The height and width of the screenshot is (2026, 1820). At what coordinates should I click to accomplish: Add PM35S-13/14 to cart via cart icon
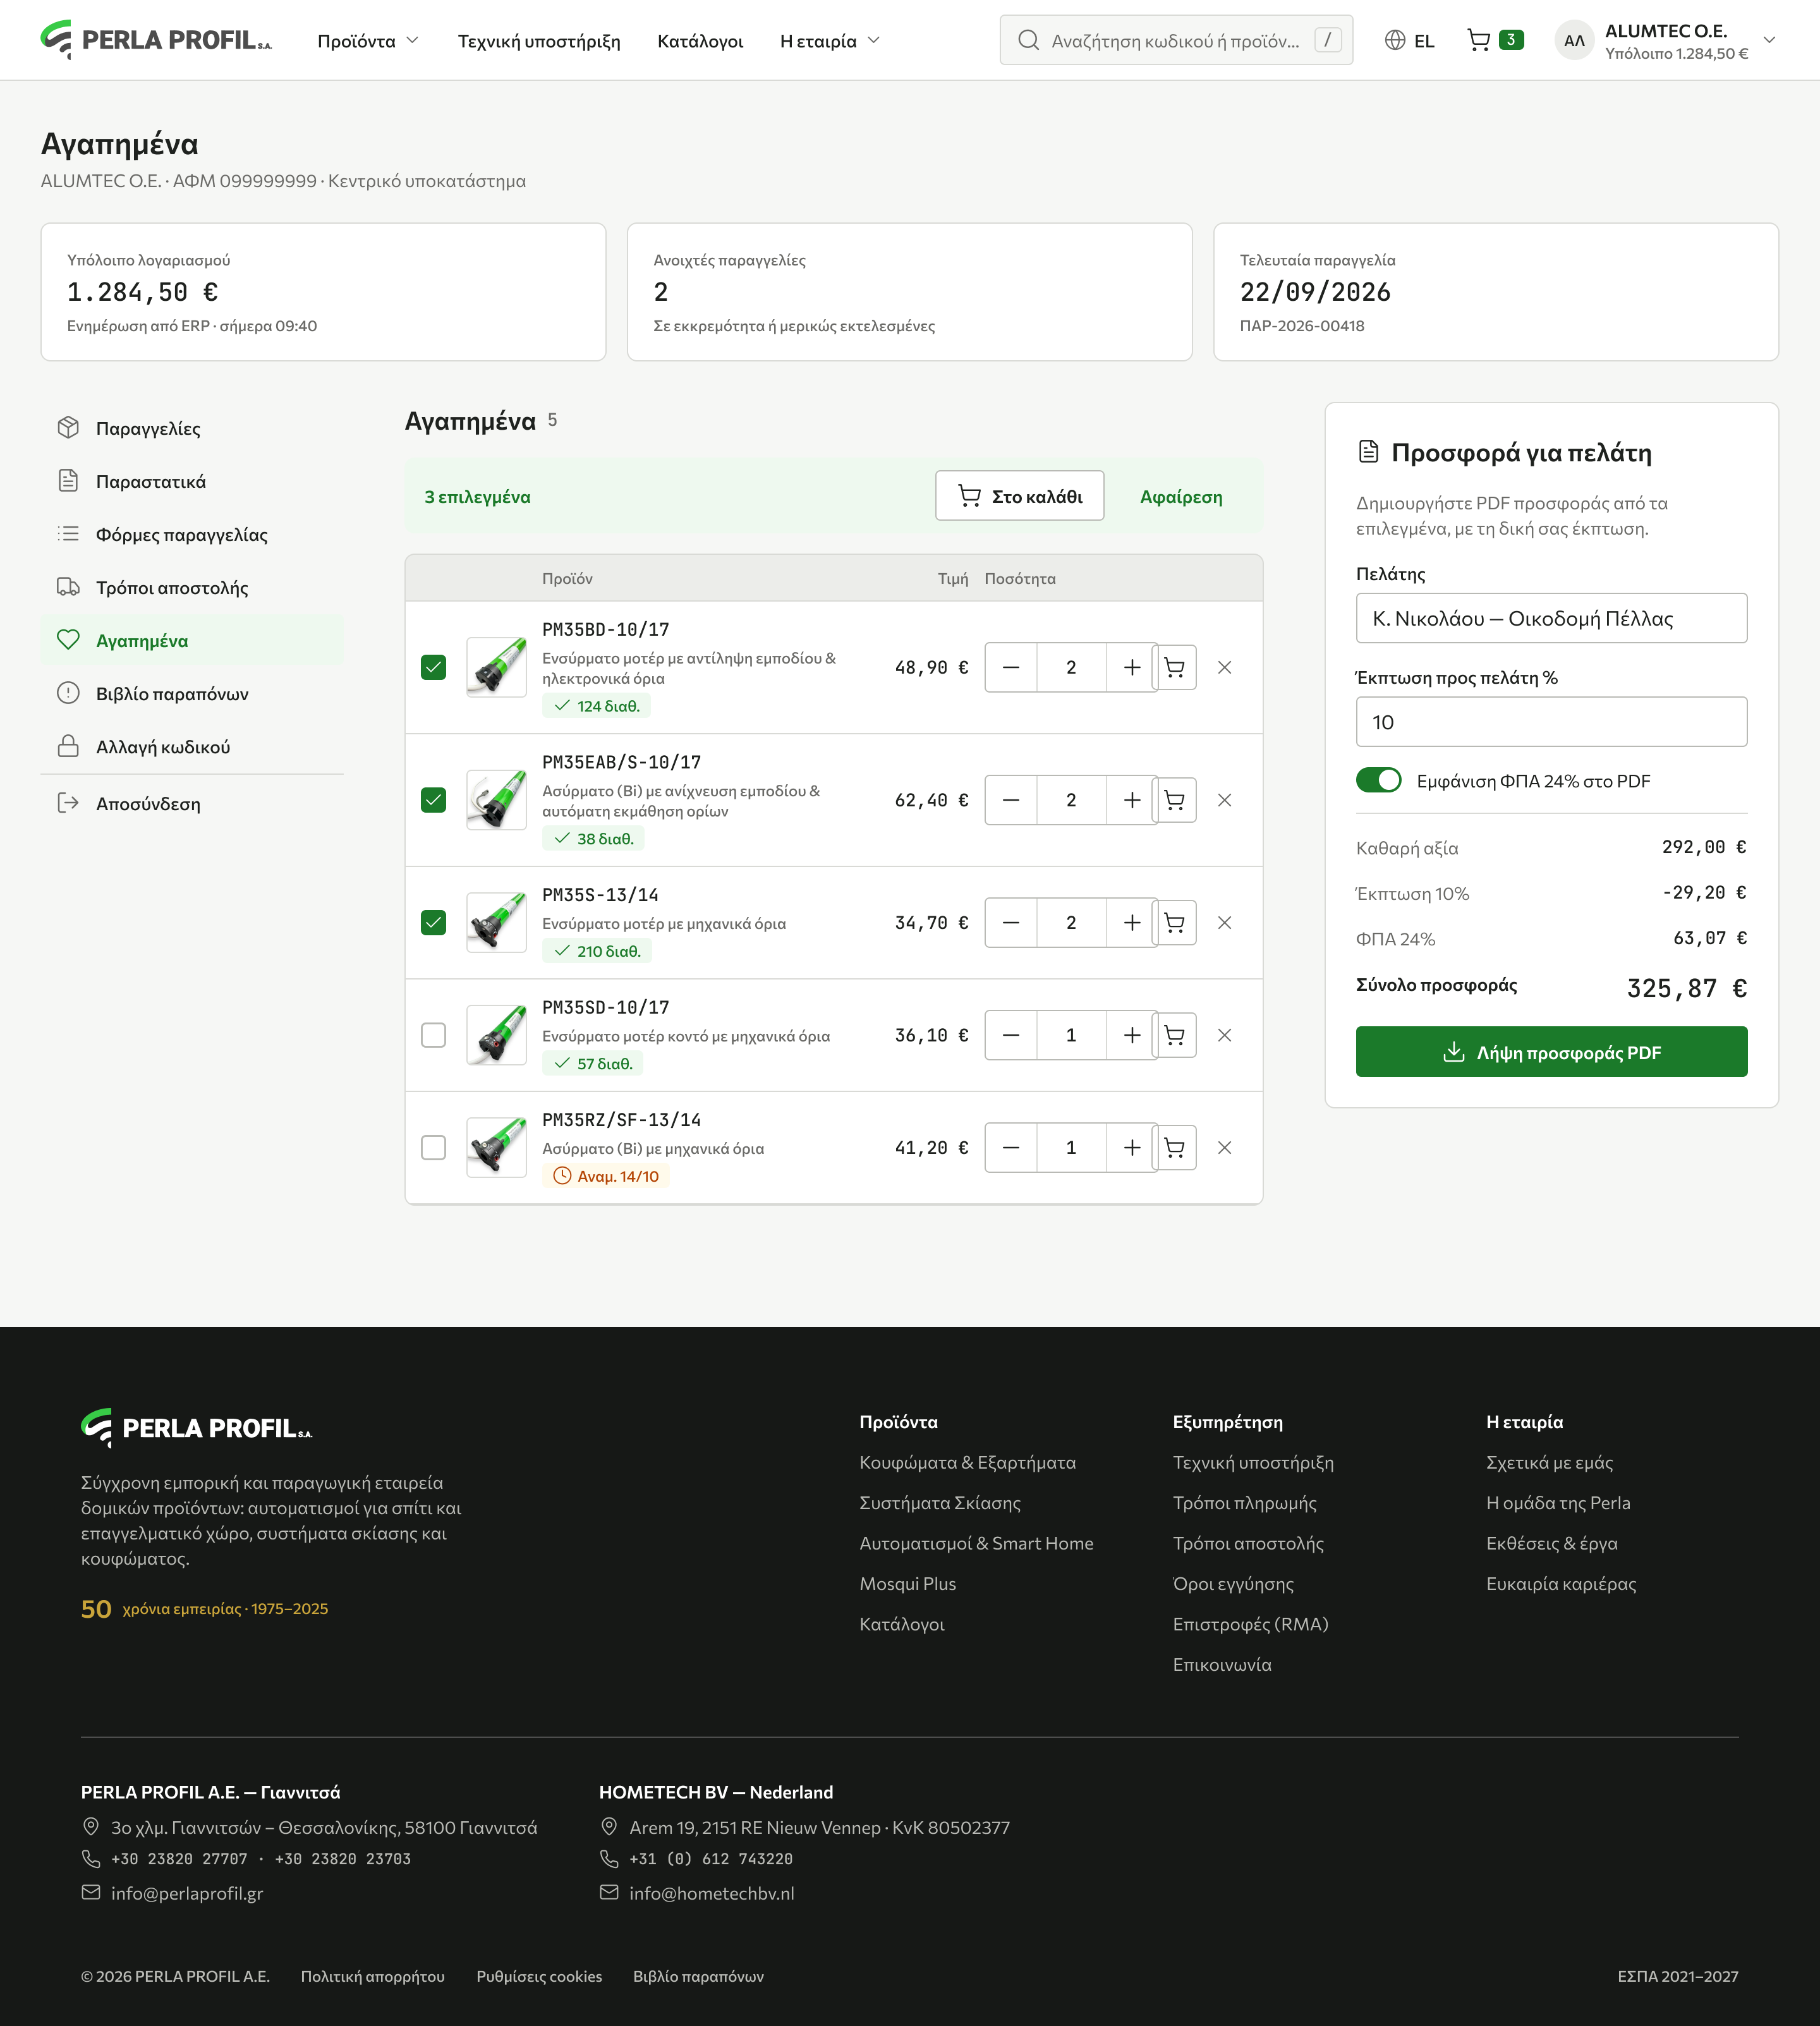[1175, 922]
